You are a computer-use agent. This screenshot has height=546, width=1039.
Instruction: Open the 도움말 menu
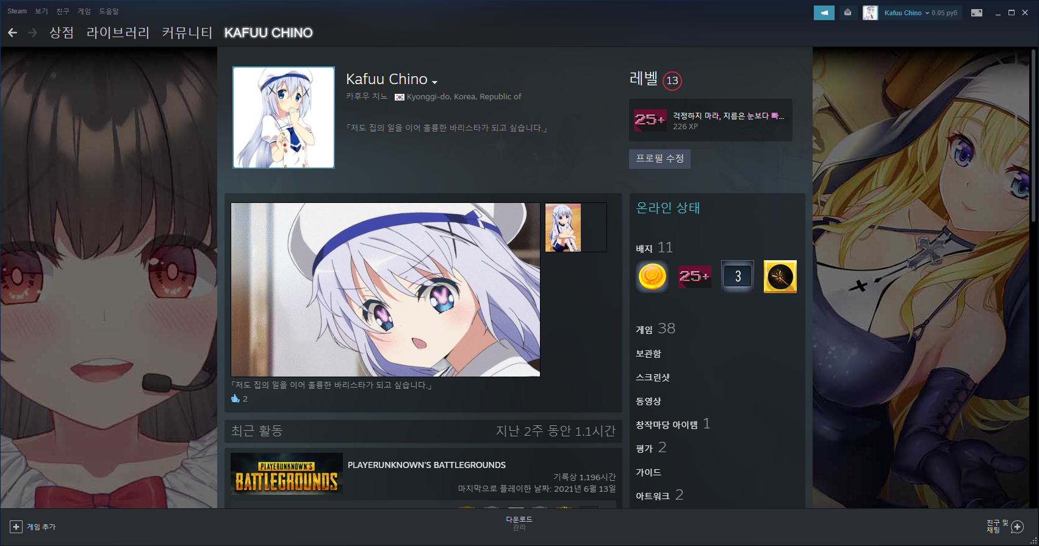(x=109, y=11)
